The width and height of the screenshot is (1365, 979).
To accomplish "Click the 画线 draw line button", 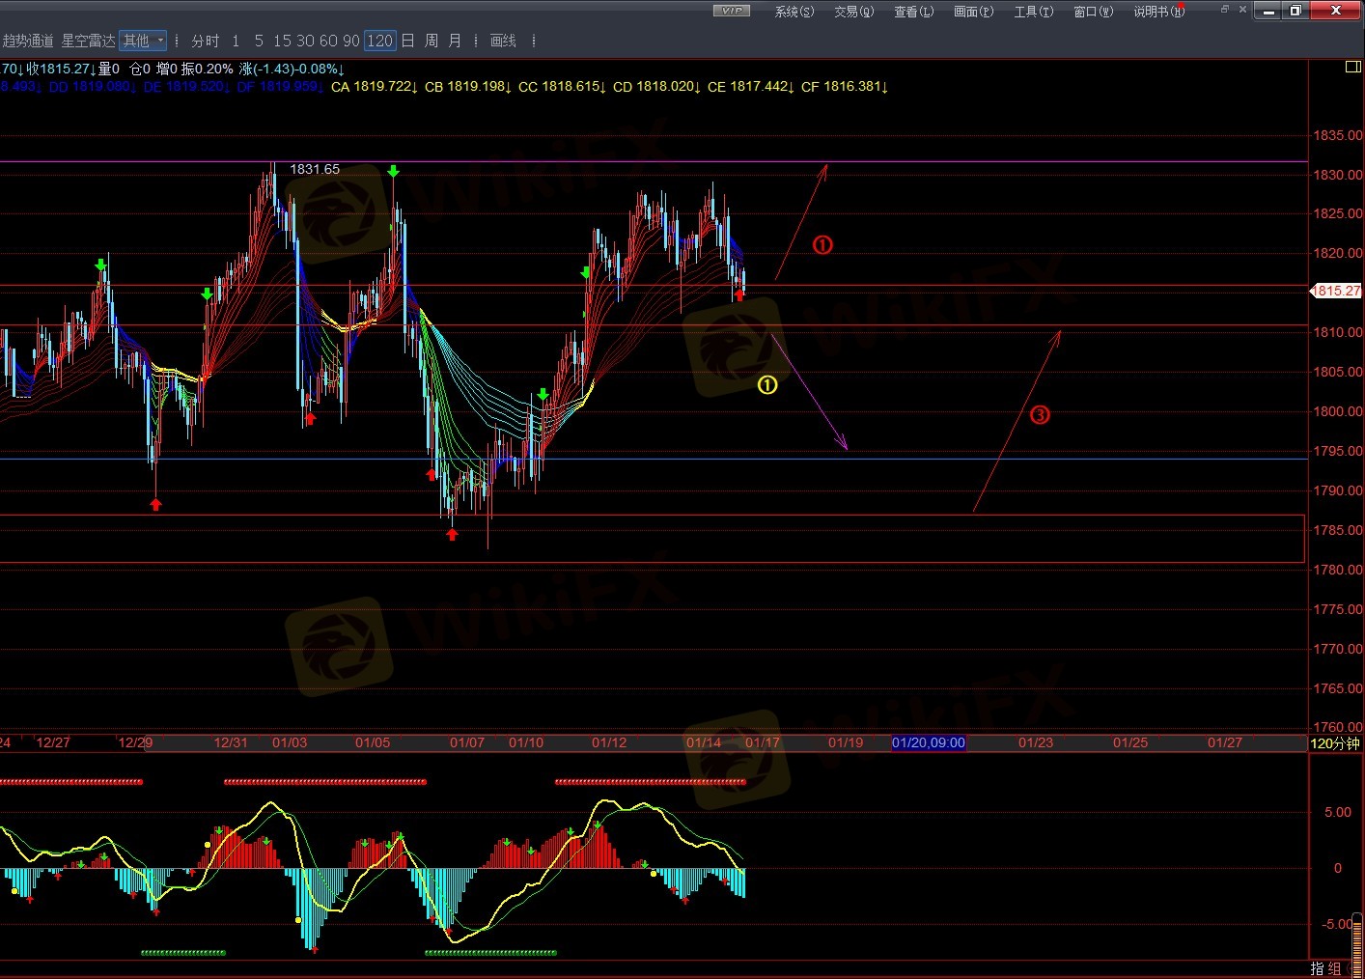I will coord(503,41).
